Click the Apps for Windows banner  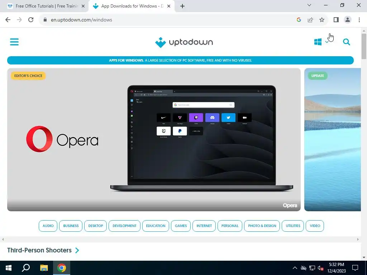coord(180,60)
